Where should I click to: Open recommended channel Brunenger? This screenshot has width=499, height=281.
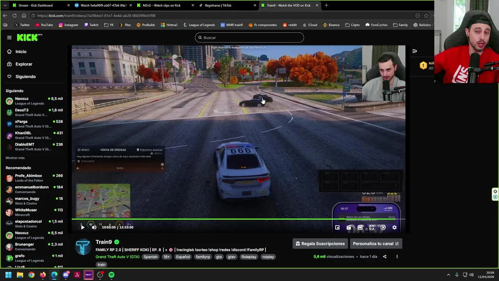pyautogui.click(x=34, y=247)
